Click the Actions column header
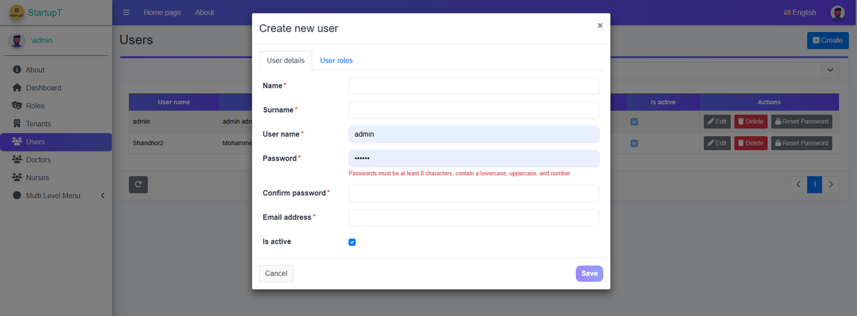 (x=769, y=102)
